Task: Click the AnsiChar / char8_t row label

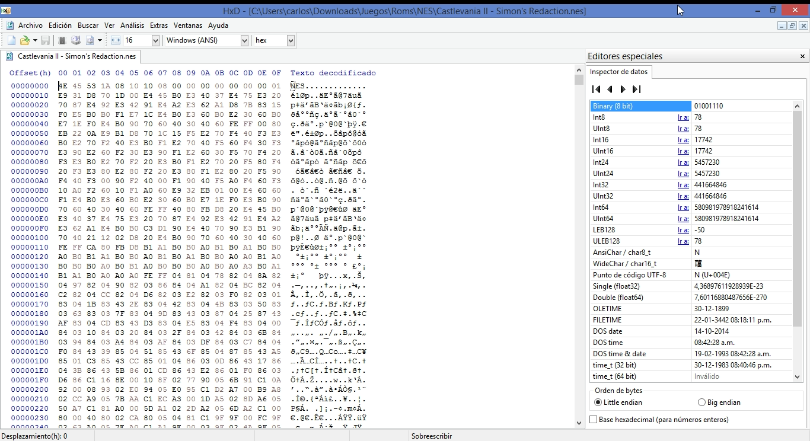Action: pyautogui.click(x=621, y=253)
